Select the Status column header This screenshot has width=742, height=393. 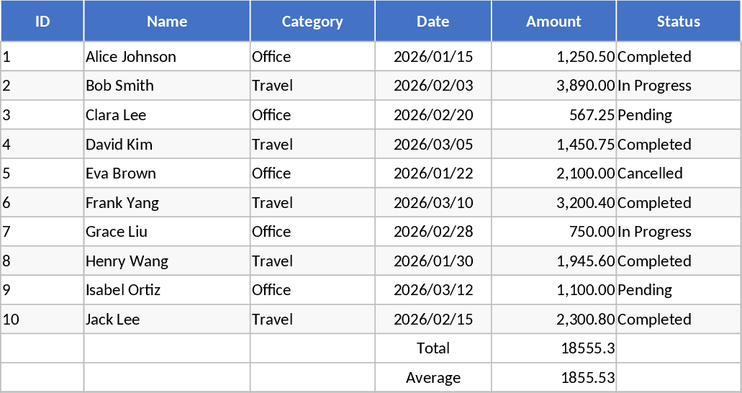click(x=678, y=22)
